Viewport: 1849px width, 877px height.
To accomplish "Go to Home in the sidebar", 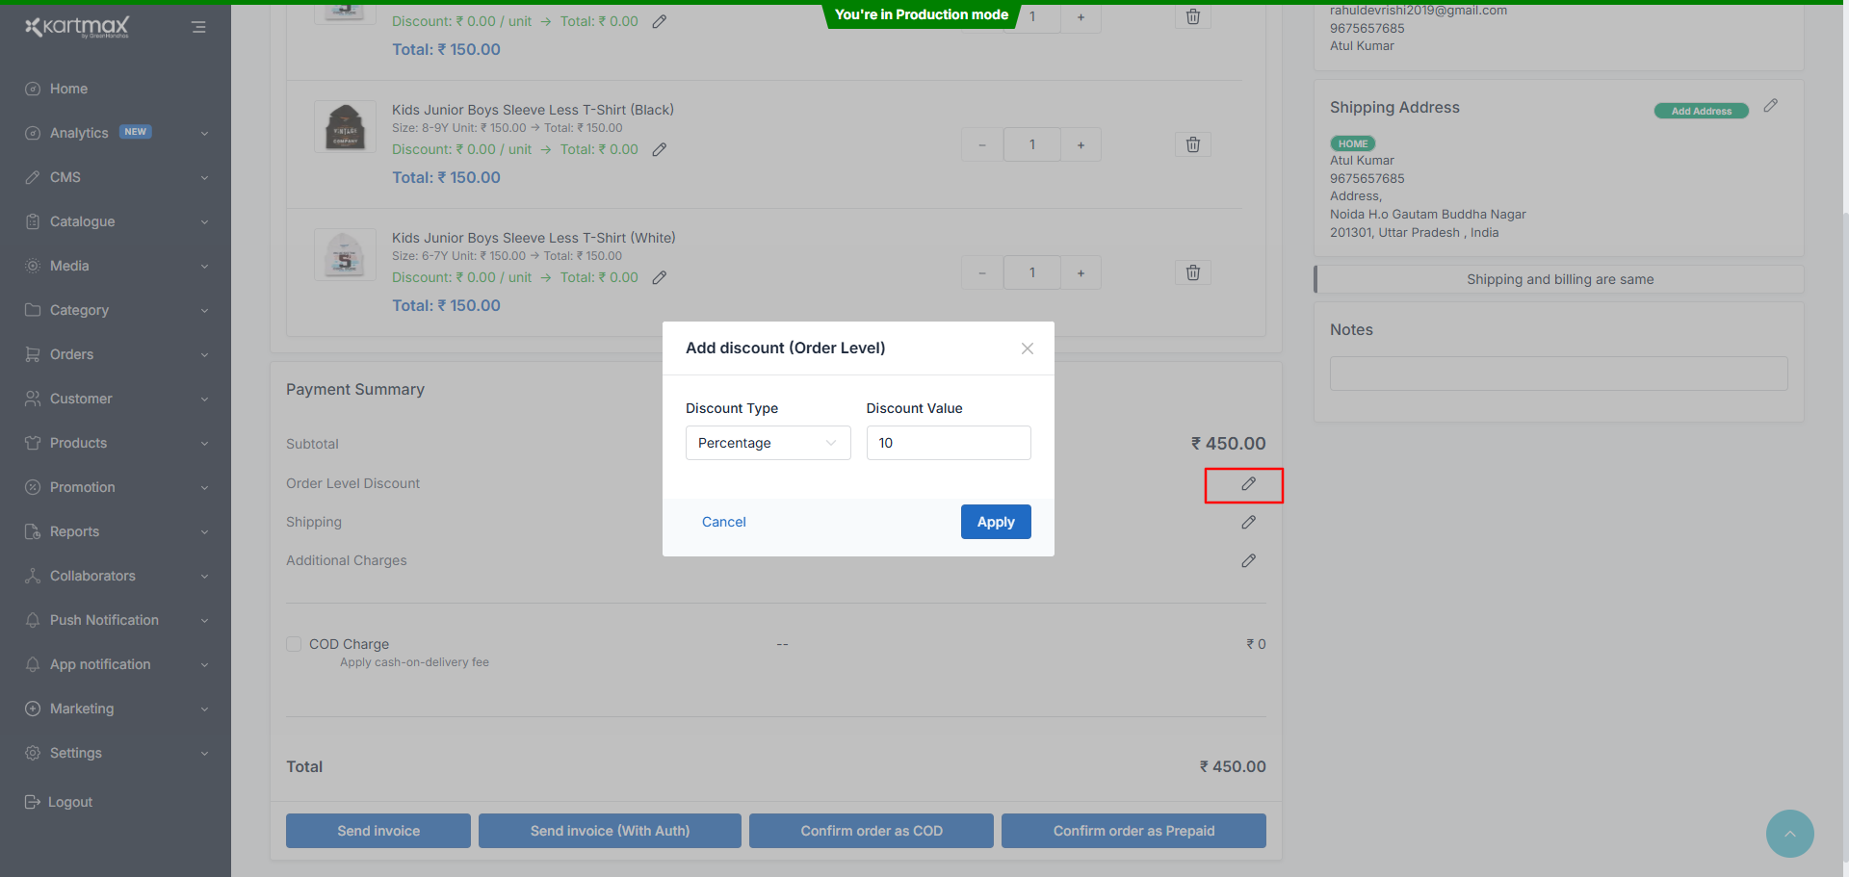I will pyautogui.click(x=68, y=89).
